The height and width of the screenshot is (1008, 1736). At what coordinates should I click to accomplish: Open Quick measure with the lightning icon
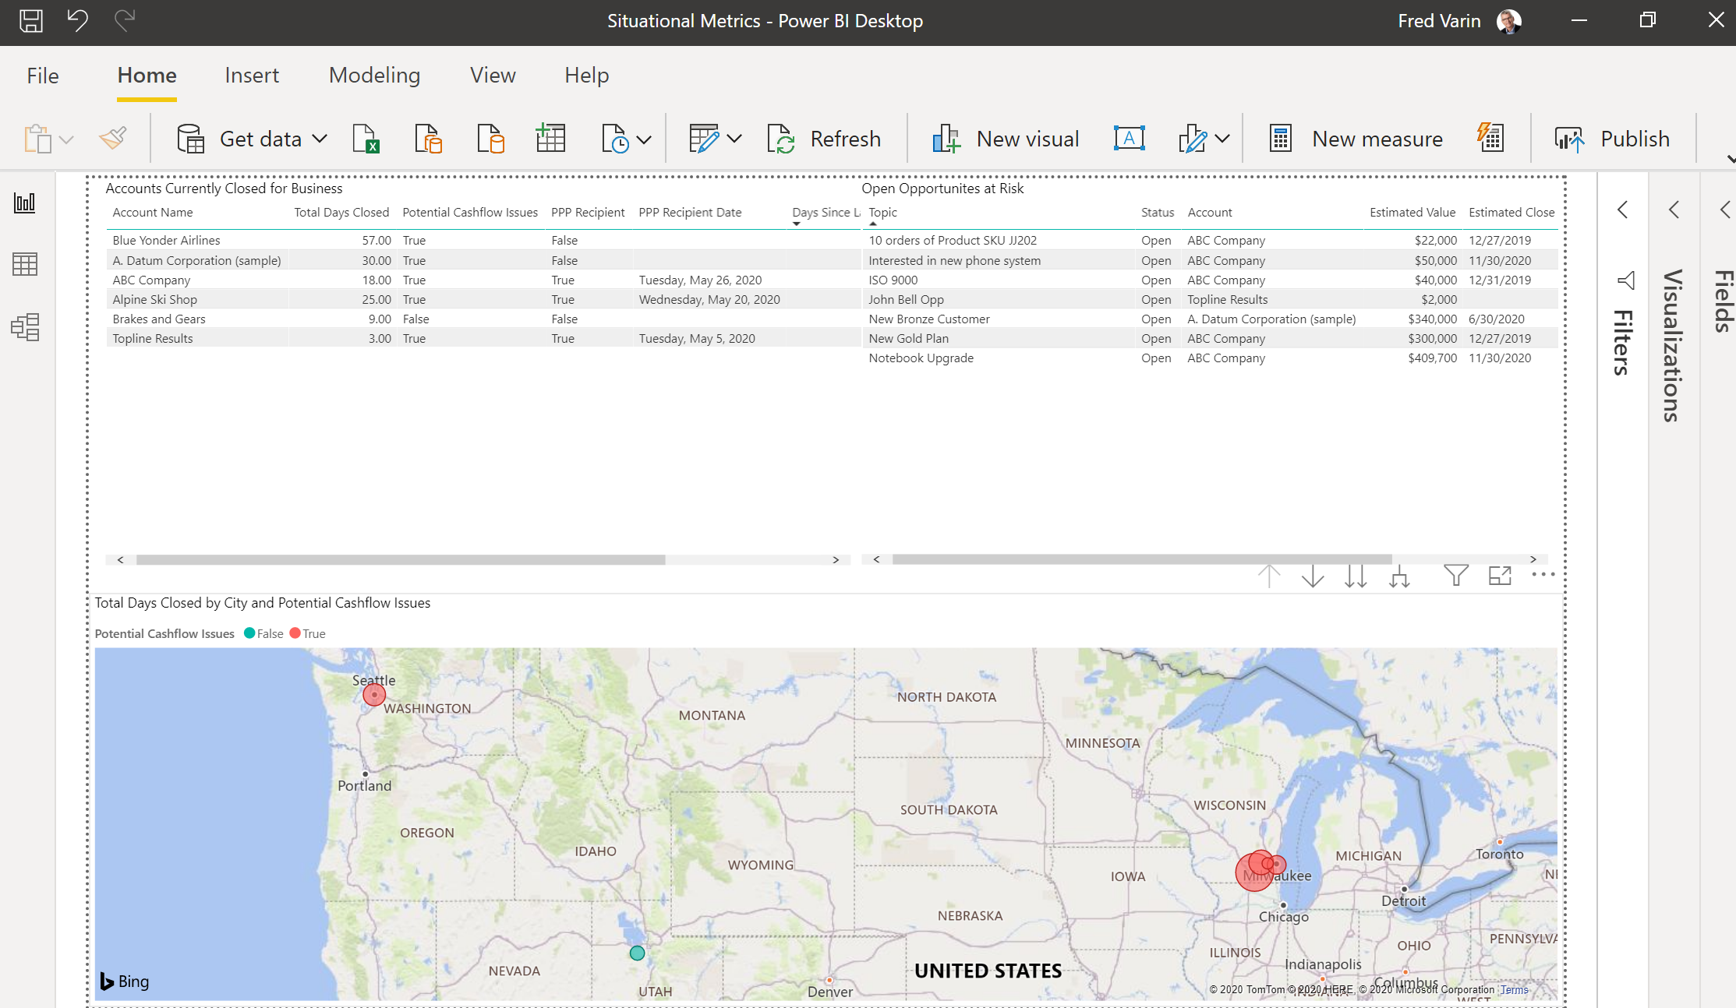pos(1490,138)
